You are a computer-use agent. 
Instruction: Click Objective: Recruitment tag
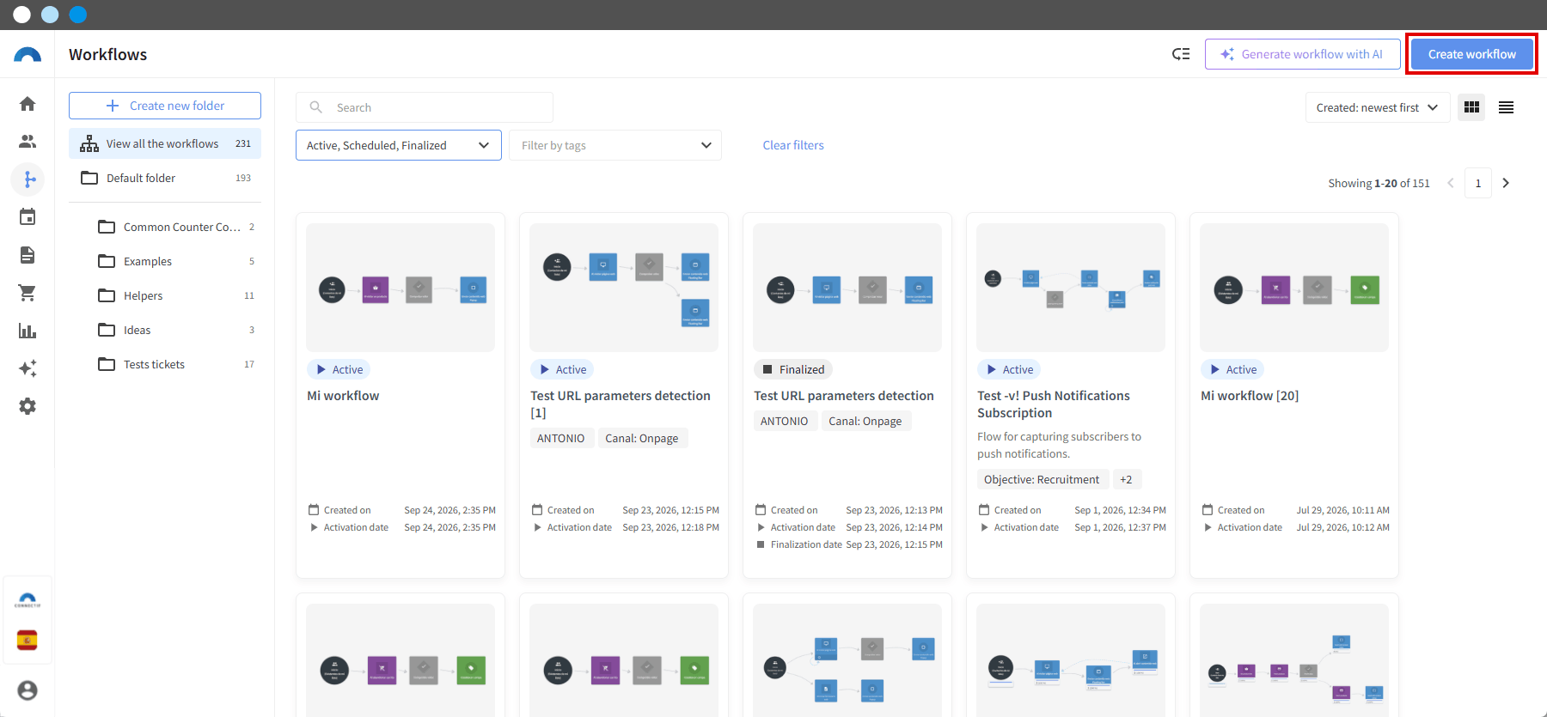pyautogui.click(x=1041, y=479)
